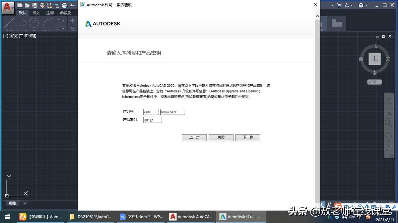Screen dimensions: 398x223
Task: Toggle the 中 input method indicator in tray
Action: point(359,217)
